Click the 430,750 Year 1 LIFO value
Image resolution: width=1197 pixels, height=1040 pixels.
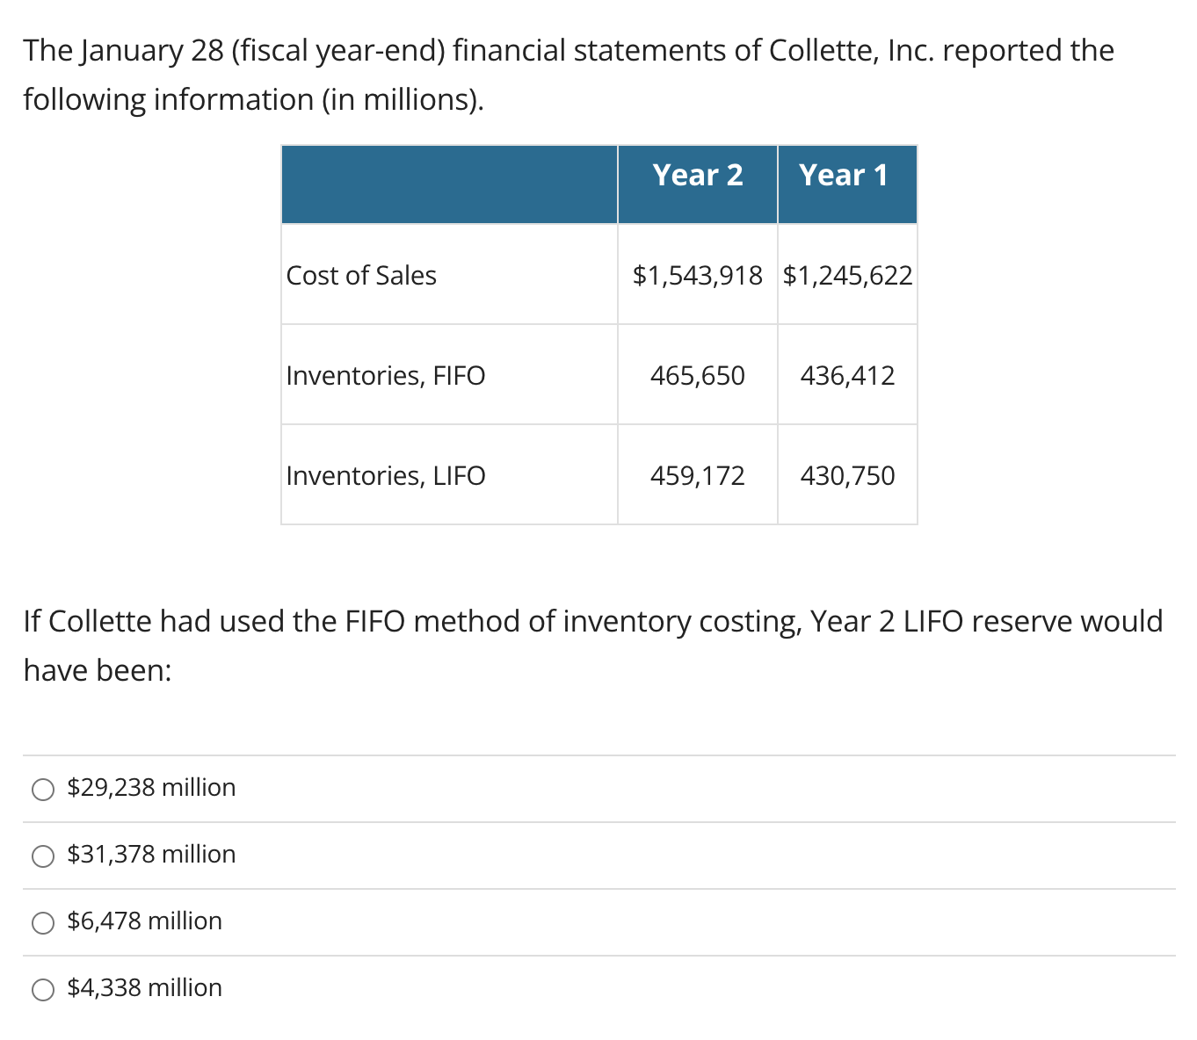(847, 475)
